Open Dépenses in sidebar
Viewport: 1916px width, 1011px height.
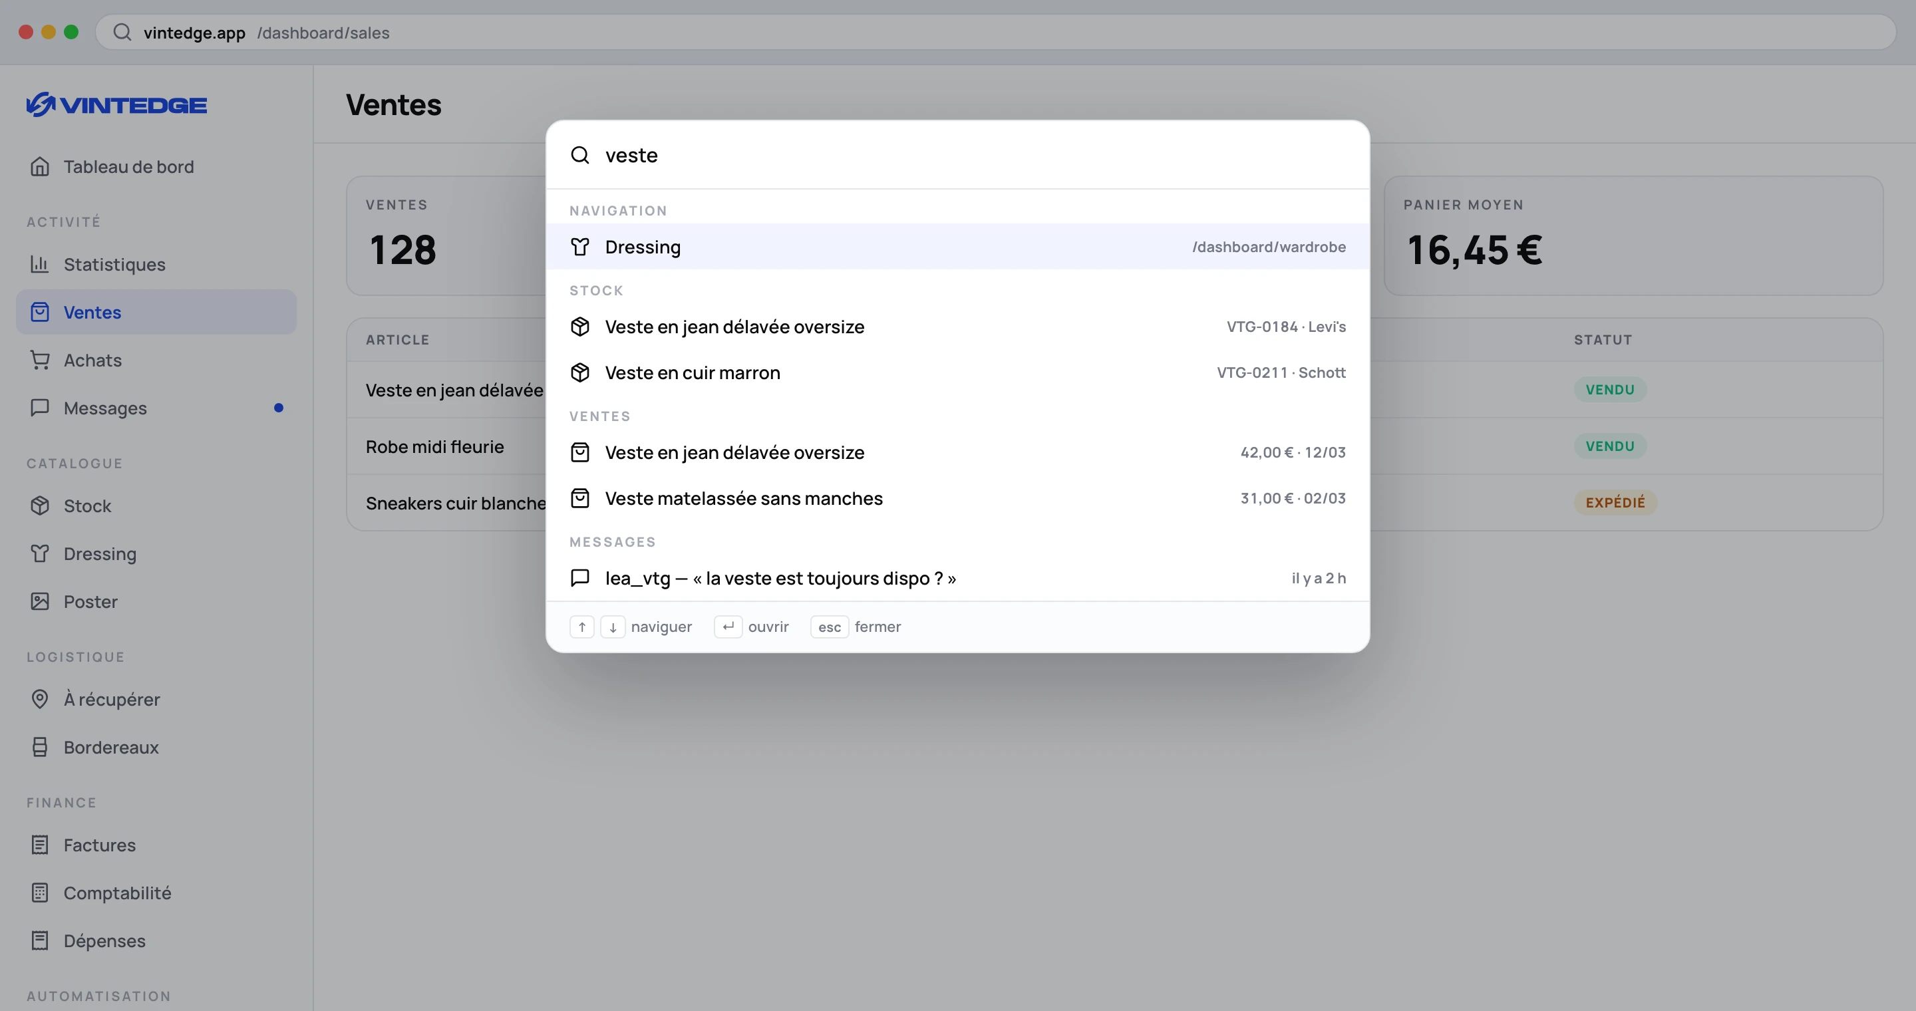coord(156,940)
